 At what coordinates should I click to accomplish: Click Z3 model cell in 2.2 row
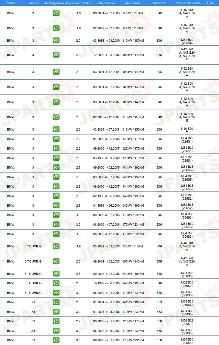(x=33, y=321)
